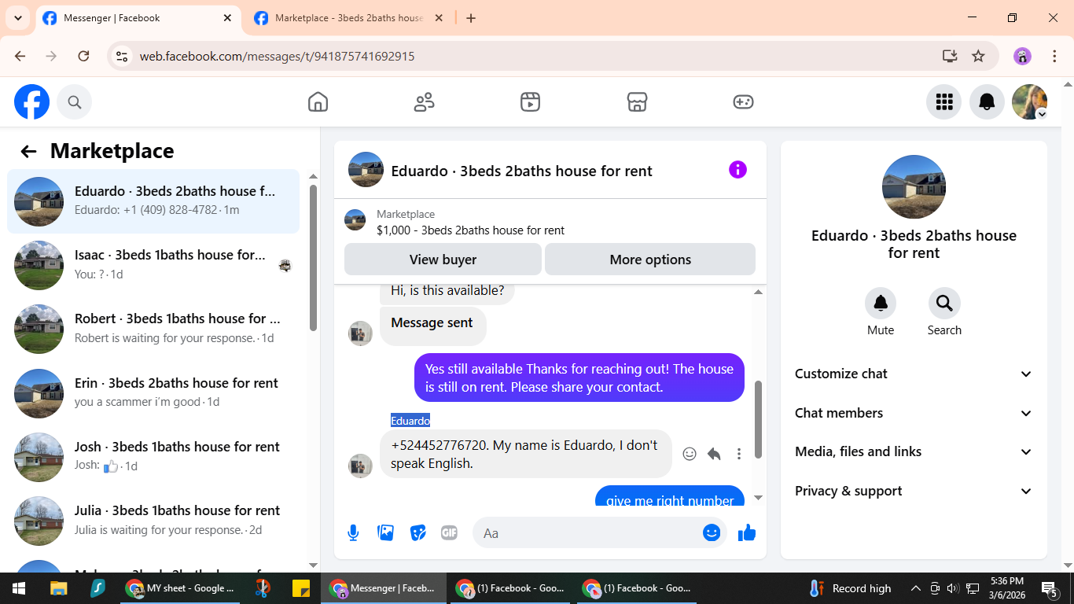
Task: Click the browser address bar URL
Action: 277,57
